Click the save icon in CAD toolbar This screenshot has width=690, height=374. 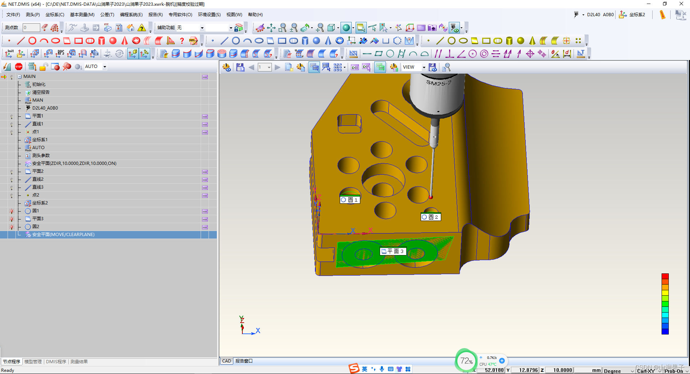coord(240,67)
